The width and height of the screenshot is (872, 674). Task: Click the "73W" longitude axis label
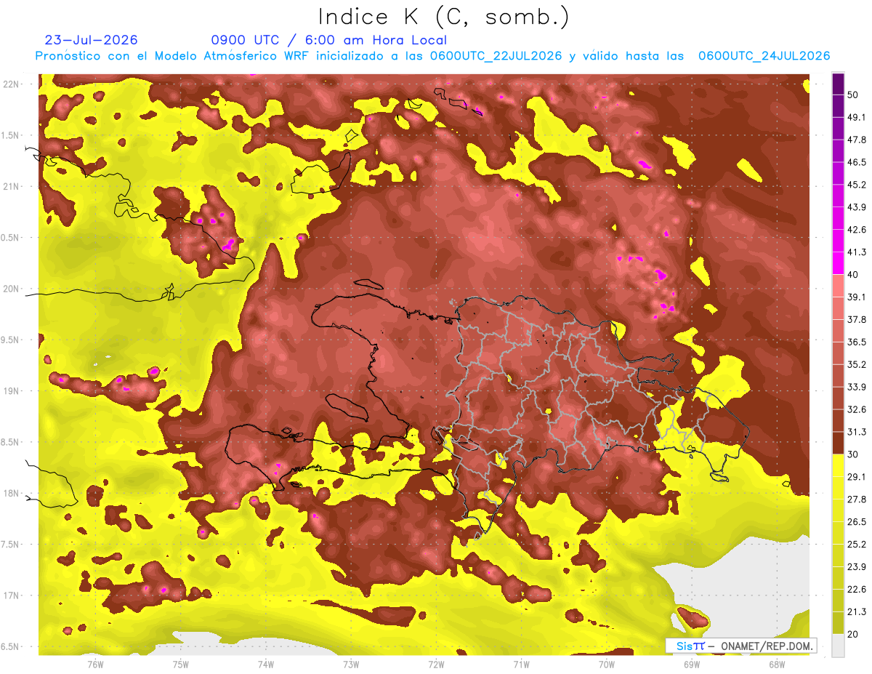pos(351,665)
